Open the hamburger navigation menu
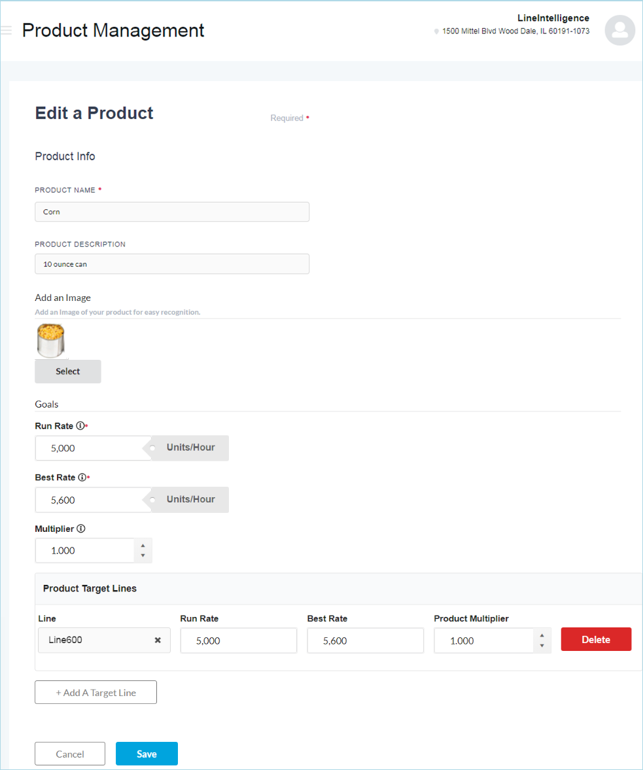643x770 pixels. pos(7,31)
